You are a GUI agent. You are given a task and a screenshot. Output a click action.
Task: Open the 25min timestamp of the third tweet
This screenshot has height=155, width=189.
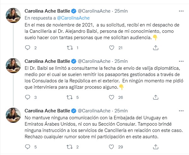121,111
